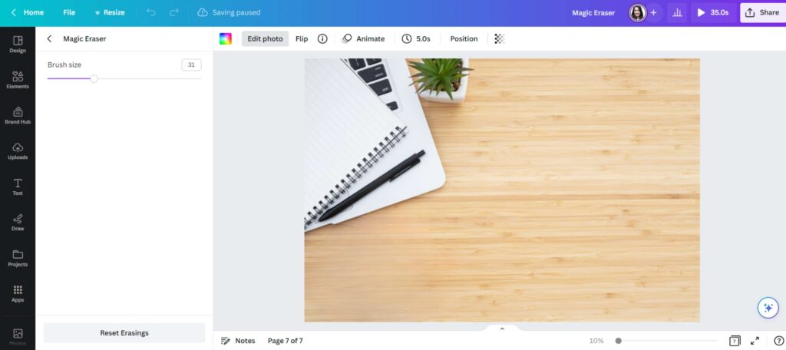Viewport: 786px width, 350px height.
Task: Click the Share button
Action: tap(763, 12)
